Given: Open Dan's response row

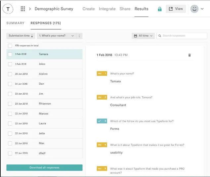Looking at the screenshot, I should coord(44,84).
